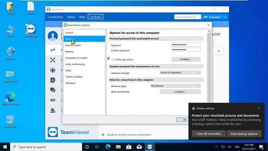Close the TeamViewer options dialog
268x151 pixels.
pos(209,25)
